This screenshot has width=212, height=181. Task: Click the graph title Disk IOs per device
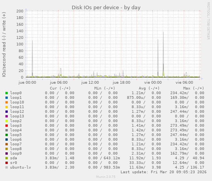point(106,8)
